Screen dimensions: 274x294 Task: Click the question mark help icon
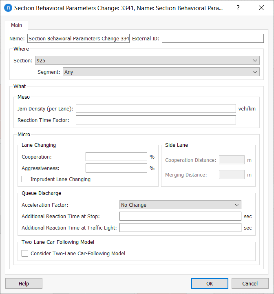(238, 8)
